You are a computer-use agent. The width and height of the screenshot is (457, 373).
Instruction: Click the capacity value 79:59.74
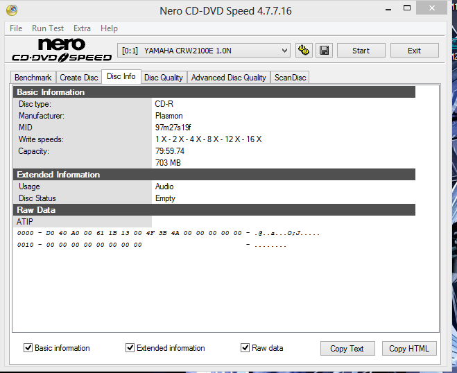coord(170,151)
